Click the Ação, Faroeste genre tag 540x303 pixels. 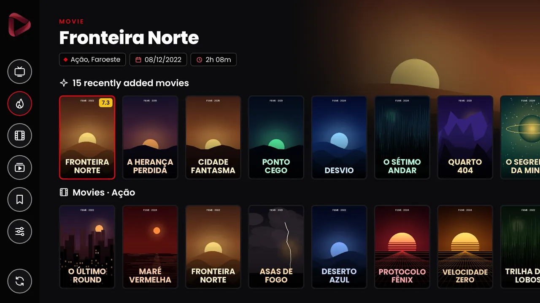pyautogui.click(x=92, y=60)
